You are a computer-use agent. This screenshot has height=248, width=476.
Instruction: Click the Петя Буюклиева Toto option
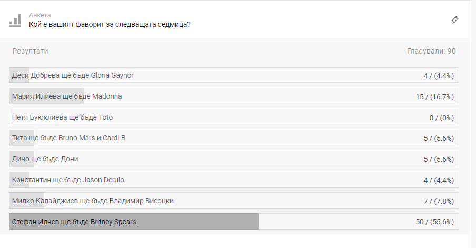click(234, 117)
